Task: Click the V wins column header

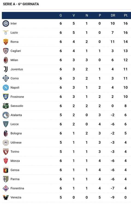Action: tap(74, 15)
